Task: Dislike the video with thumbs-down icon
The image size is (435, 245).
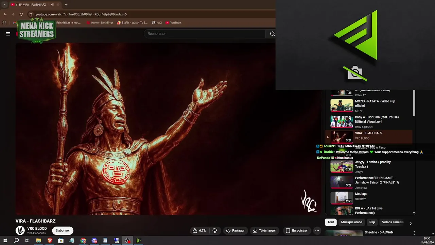Action: (215, 231)
